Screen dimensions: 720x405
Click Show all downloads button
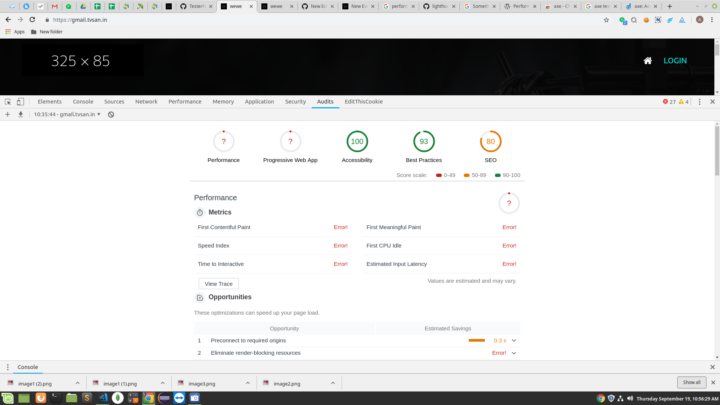(691, 382)
